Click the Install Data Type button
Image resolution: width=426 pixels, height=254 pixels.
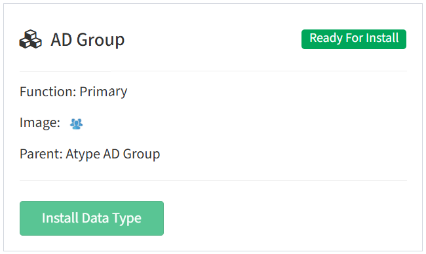pyautogui.click(x=92, y=218)
